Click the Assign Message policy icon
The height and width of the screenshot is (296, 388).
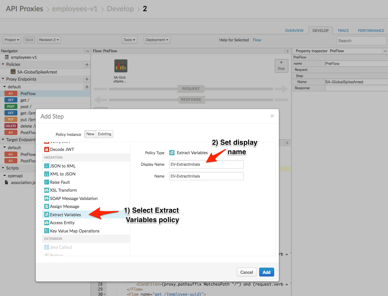(46, 206)
